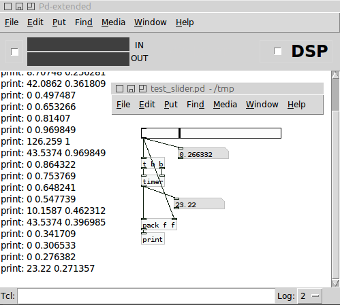
Task: Open the Put menu in Pd-extended window
Action: (59, 22)
